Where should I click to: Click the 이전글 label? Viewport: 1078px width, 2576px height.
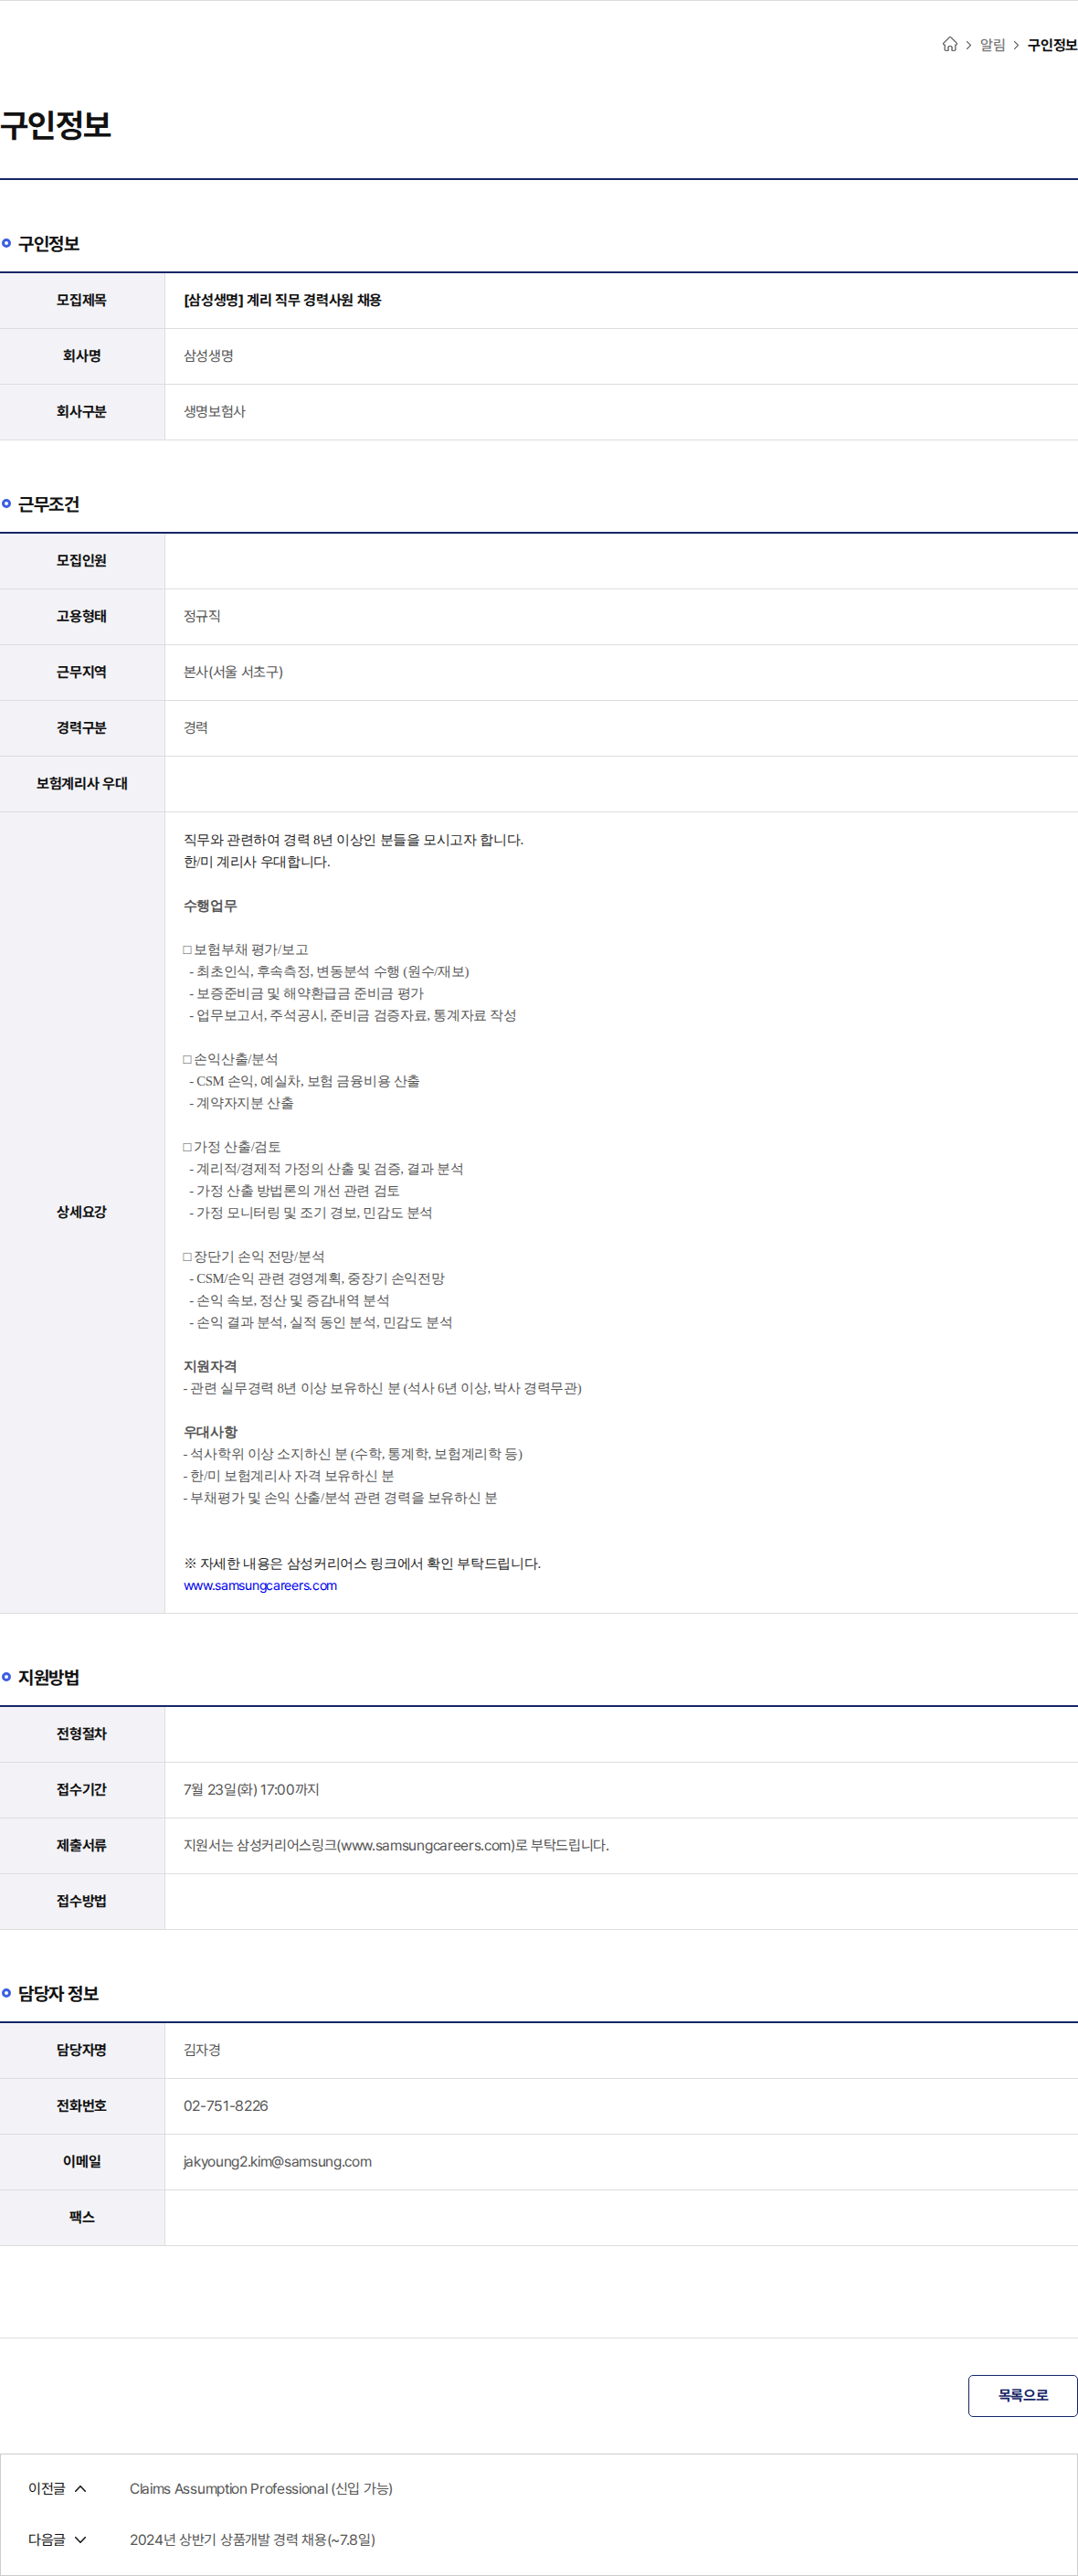click(46, 2488)
